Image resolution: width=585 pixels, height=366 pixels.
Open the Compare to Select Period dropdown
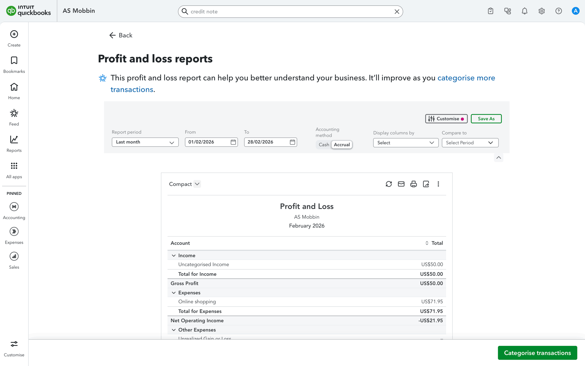[470, 143]
